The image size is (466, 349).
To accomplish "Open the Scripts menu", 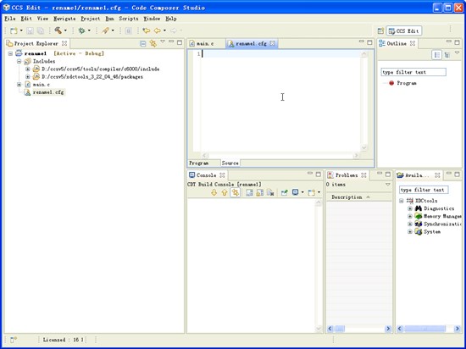I will point(129,19).
